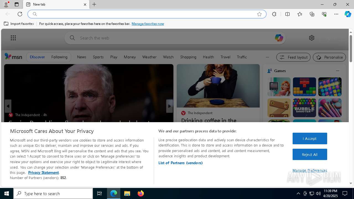Screen dimensions: 354x199
Task: Open List of Partners (vendors) link
Action: point(181,163)
